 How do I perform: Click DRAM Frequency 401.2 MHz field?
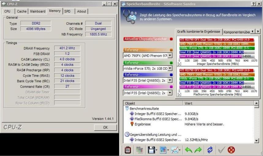pos(67,48)
